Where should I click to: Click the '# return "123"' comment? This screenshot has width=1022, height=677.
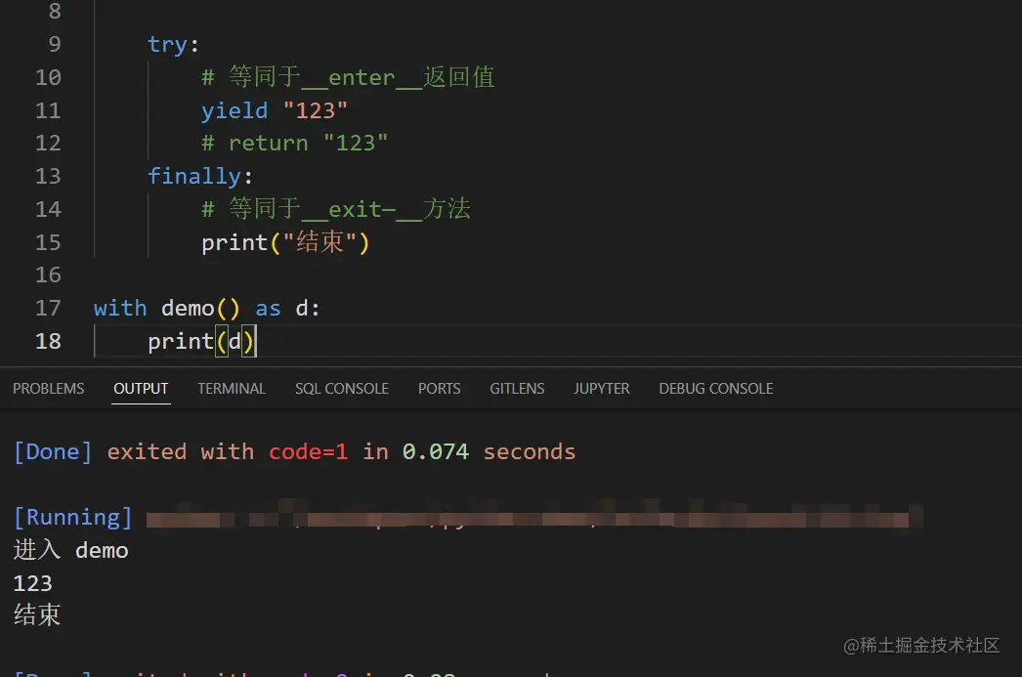(x=295, y=144)
